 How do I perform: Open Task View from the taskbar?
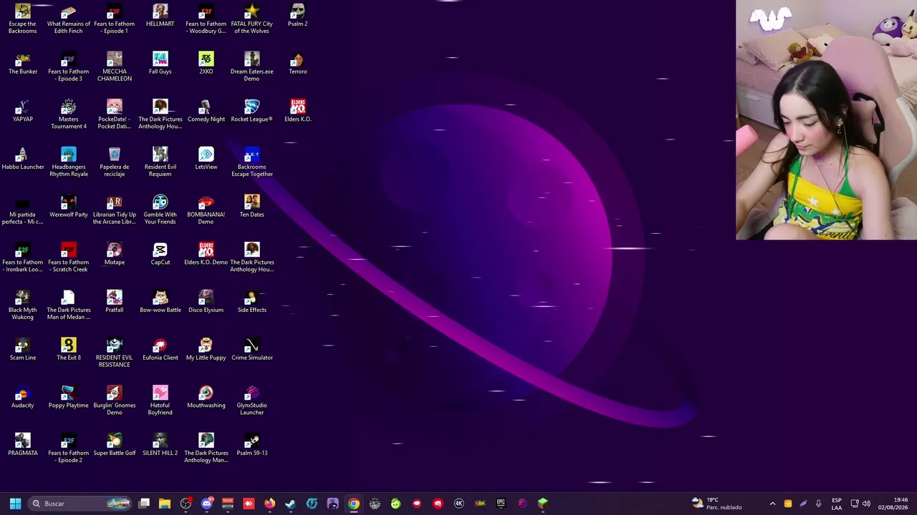point(144,504)
